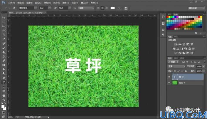207x119 pixels.
Task: Add a Levels adjustment
Action: pyautogui.click(x=180, y=44)
